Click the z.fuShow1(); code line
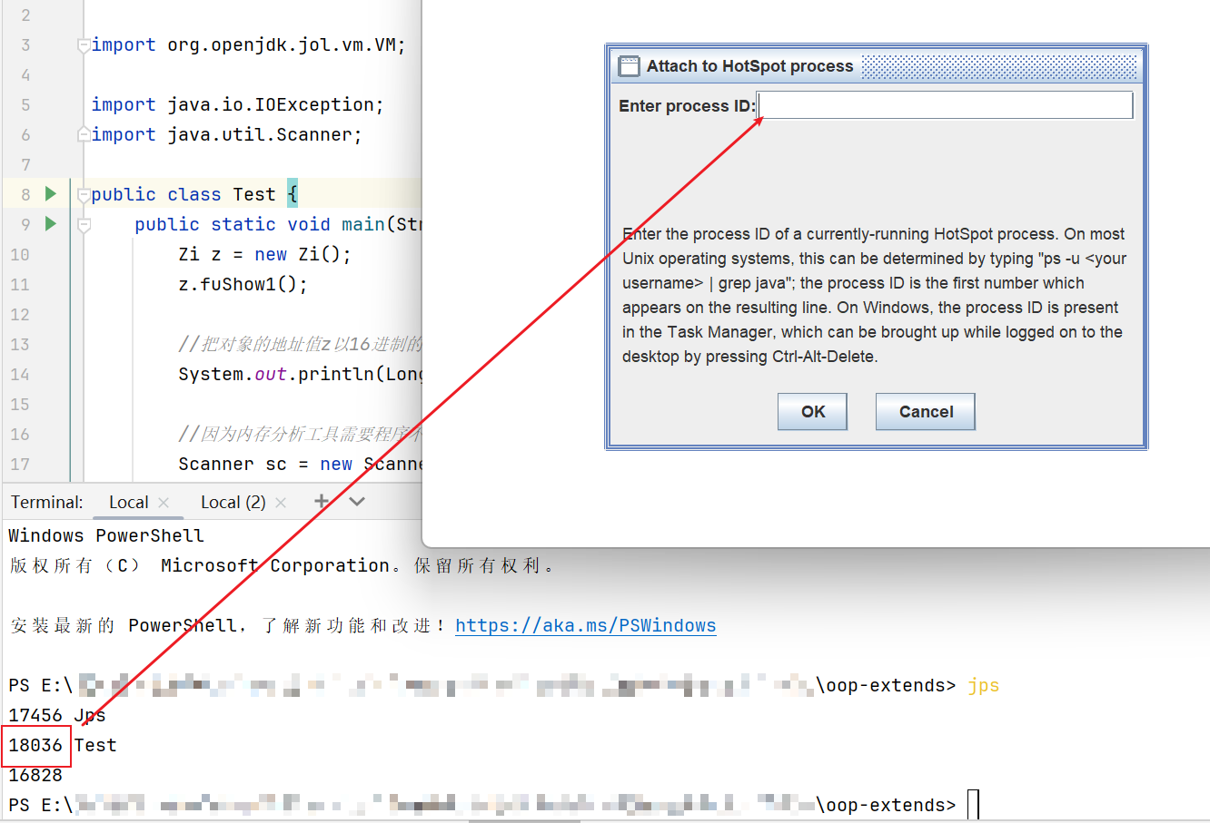This screenshot has height=823, width=1210. point(243,284)
